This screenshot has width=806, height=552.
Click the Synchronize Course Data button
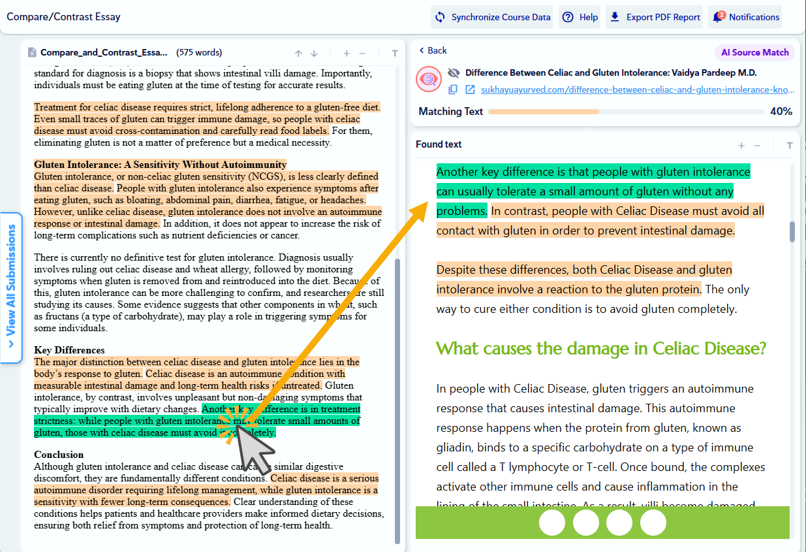pyautogui.click(x=492, y=17)
